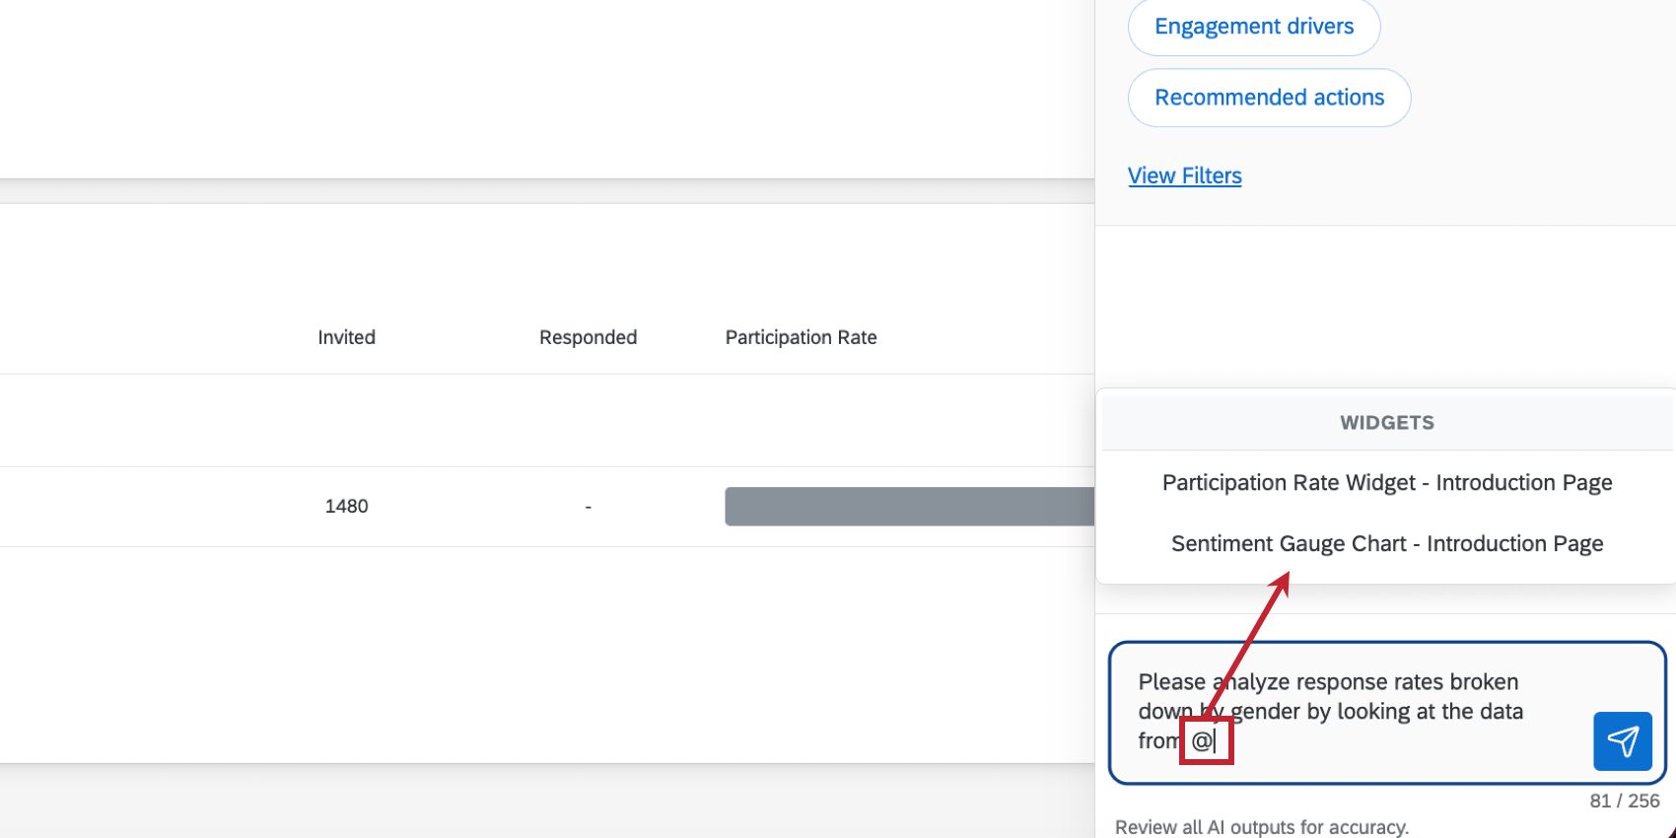
Task: Choose Sentiment Gauge Chart - Introduction Page
Action: [1386, 544]
